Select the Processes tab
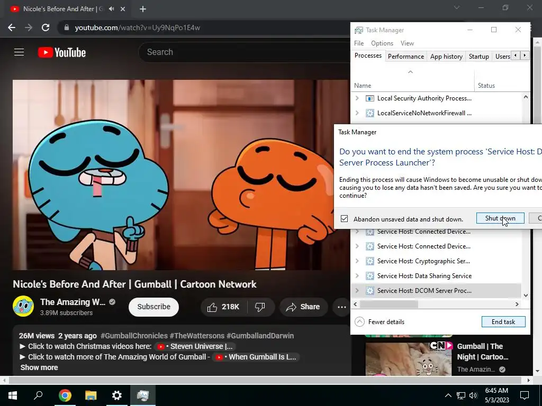542x406 pixels. point(368,56)
